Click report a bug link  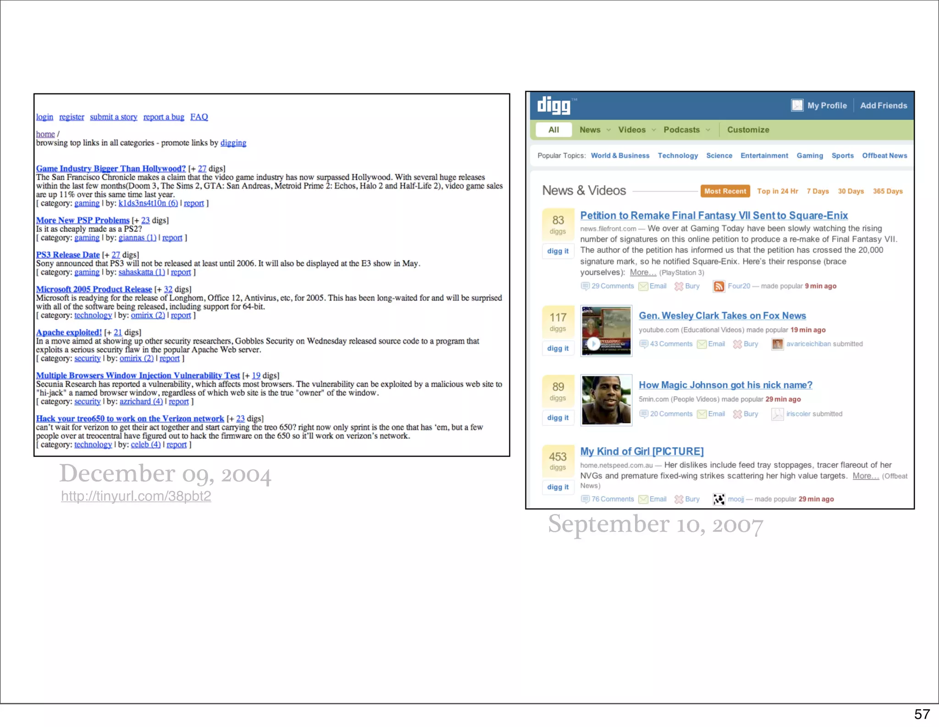[x=164, y=117]
